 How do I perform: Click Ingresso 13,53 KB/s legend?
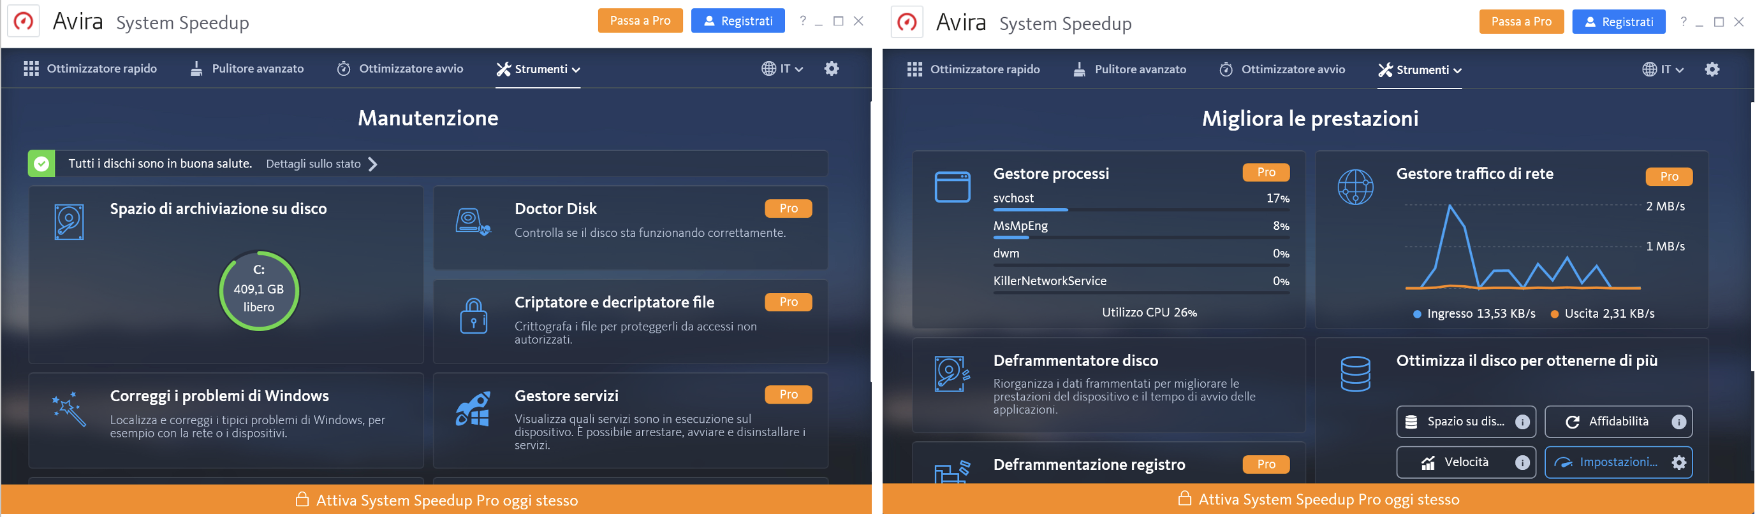pyautogui.click(x=1475, y=314)
